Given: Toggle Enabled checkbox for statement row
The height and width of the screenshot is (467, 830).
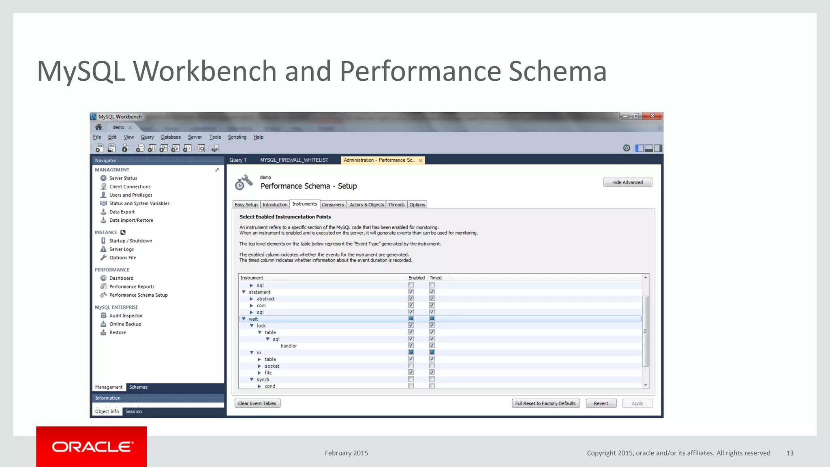Looking at the screenshot, I should point(411,291).
